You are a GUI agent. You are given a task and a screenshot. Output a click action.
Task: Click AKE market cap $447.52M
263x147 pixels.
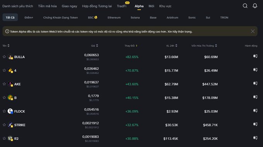(210, 84)
